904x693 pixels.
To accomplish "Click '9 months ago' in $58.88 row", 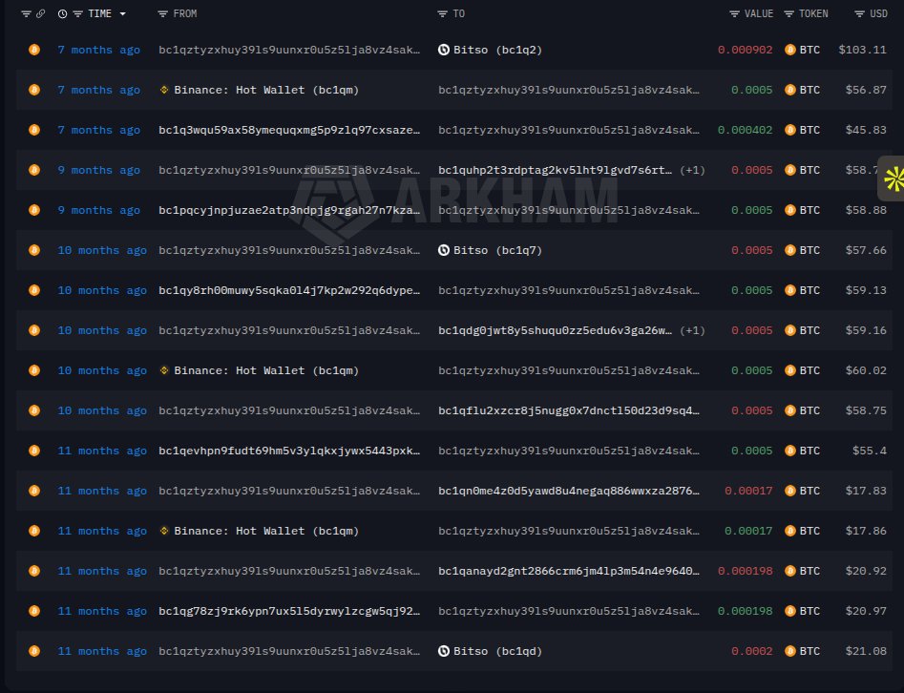I will point(98,210).
